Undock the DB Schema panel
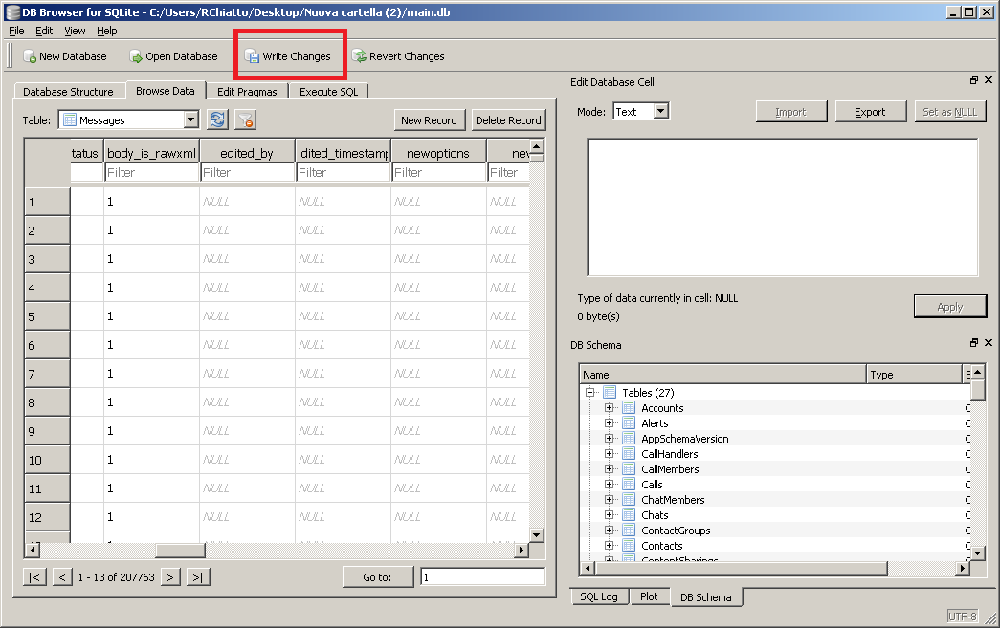This screenshot has width=1000, height=628. pyautogui.click(x=974, y=343)
